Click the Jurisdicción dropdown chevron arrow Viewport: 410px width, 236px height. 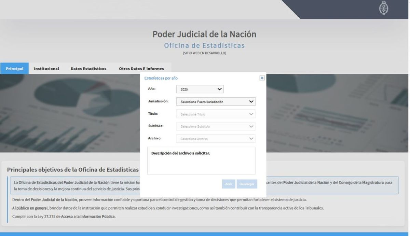pos(251,101)
